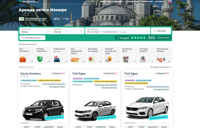
Task: Select the 'Бесплатная отмена' handshake filter
Action: click(x=164, y=55)
